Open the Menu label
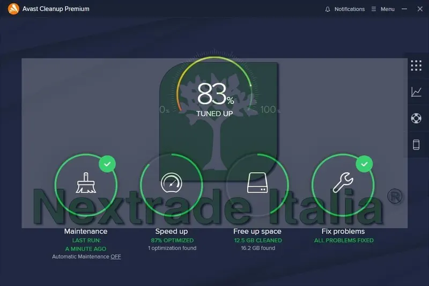This screenshot has height=286, width=429. 387,9
